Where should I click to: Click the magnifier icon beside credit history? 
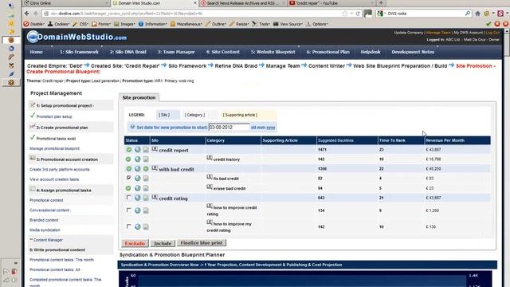click(210, 158)
